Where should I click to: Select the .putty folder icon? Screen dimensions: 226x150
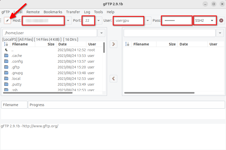(x=6, y=84)
